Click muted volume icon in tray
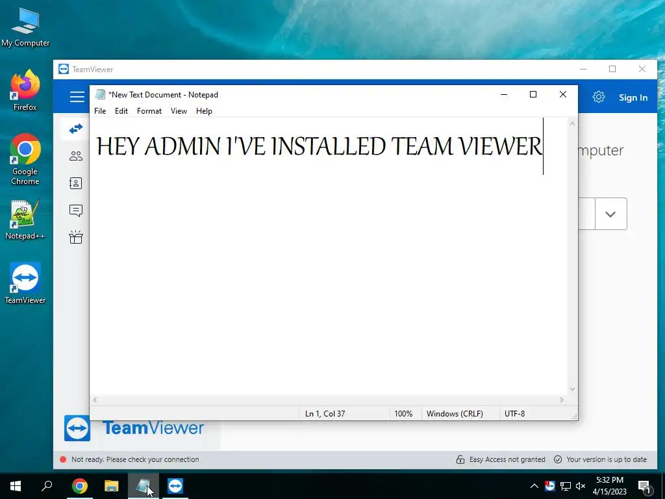 581,486
